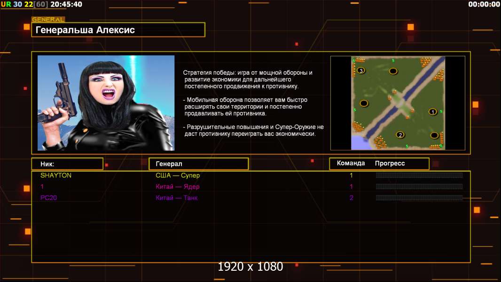This screenshot has height=282, width=501.
Task: Select the unnumbered start slot on minimap left side
Action: pos(364,103)
